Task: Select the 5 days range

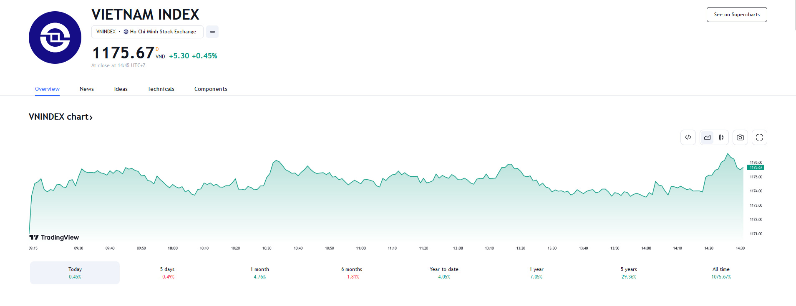Action: (167, 273)
